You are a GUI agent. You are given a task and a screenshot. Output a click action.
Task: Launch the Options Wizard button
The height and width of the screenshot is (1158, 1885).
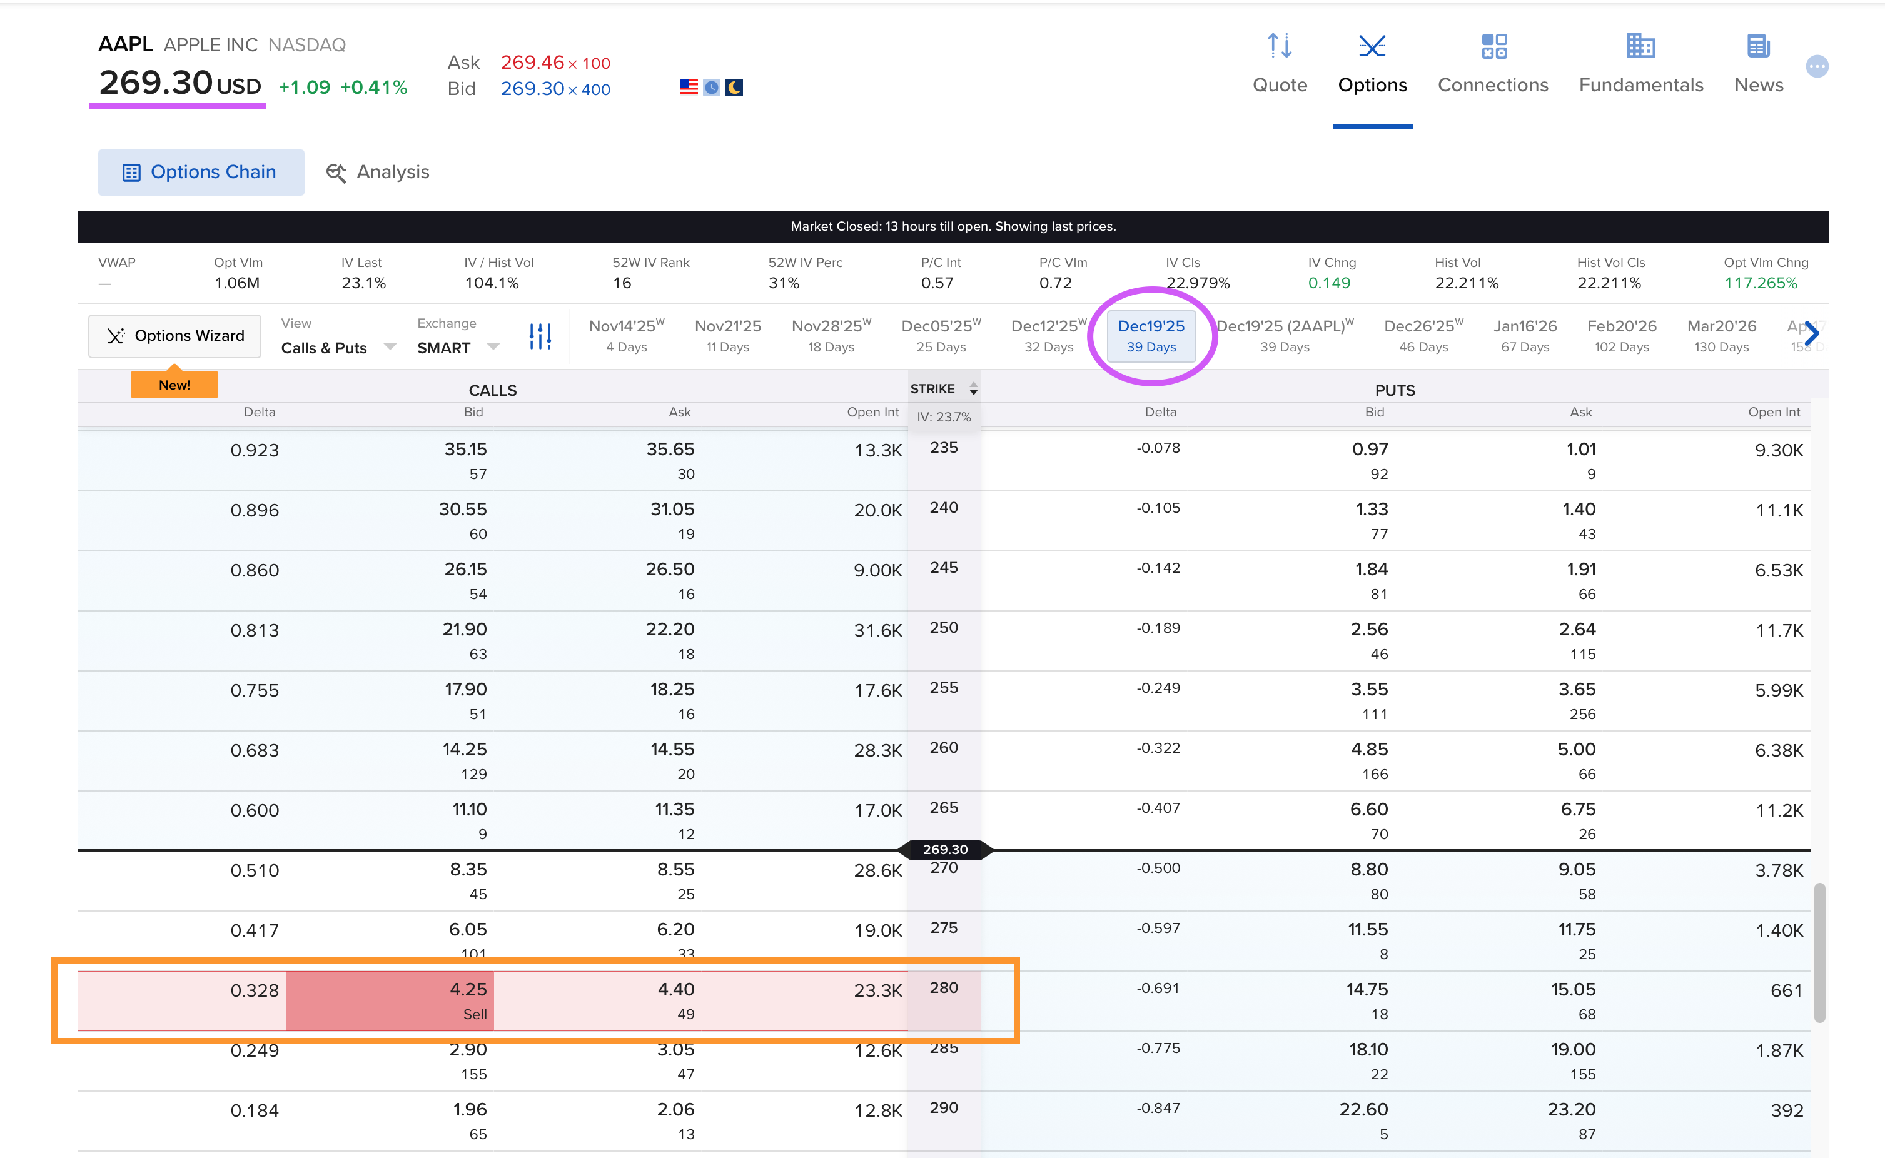[175, 335]
